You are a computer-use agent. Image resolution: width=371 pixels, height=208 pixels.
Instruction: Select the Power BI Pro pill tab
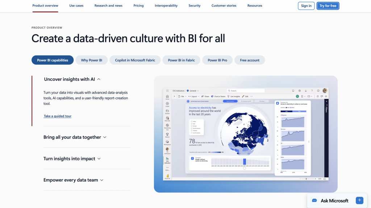pyautogui.click(x=217, y=60)
